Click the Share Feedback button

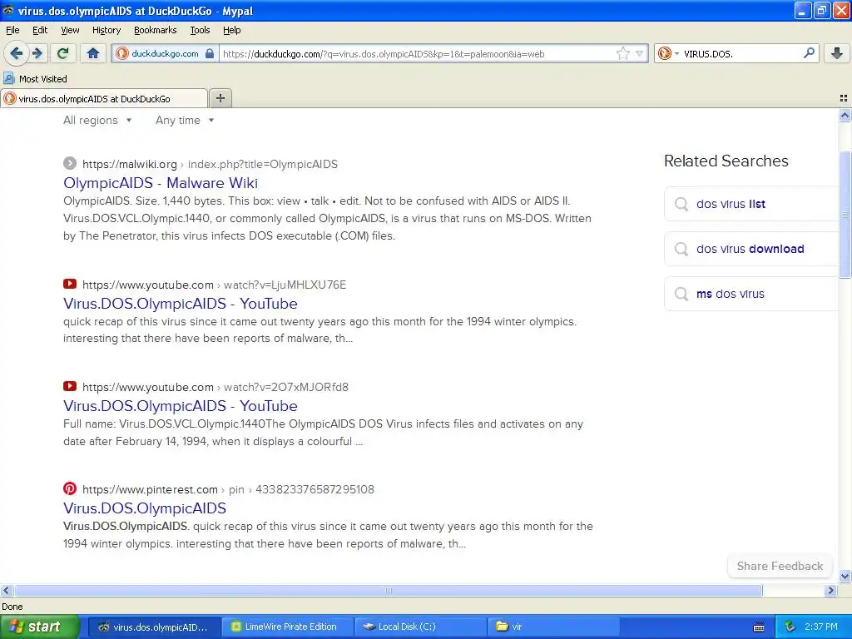pyautogui.click(x=780, y=566)
